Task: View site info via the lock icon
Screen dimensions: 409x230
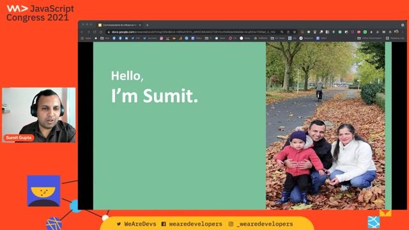Action: (109, 32)
